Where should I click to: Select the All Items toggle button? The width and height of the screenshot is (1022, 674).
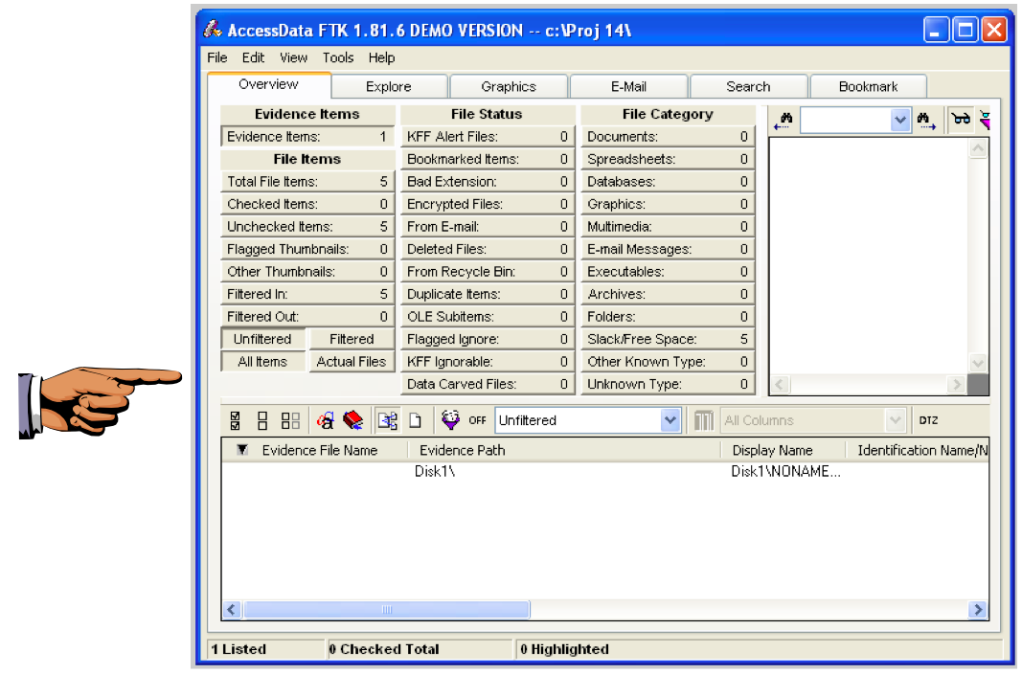(262, 362)
